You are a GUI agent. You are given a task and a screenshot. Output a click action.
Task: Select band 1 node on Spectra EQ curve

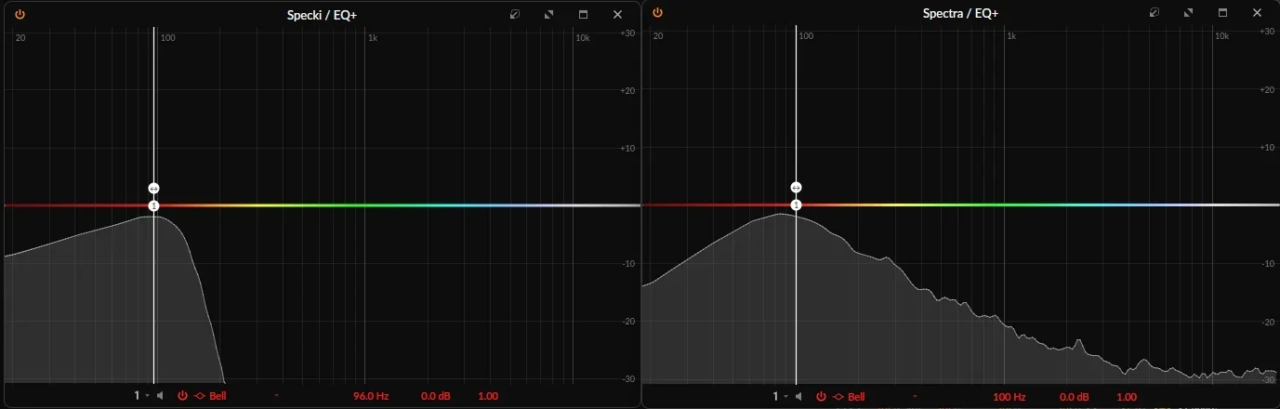796,205
